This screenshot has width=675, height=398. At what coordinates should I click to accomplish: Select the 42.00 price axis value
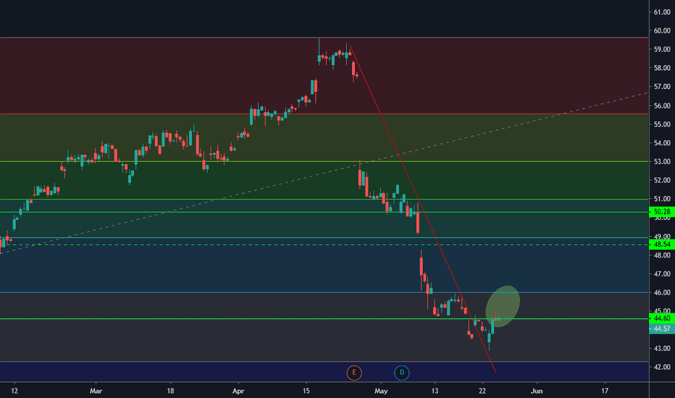pyautogui.click(x=662, y=367)
